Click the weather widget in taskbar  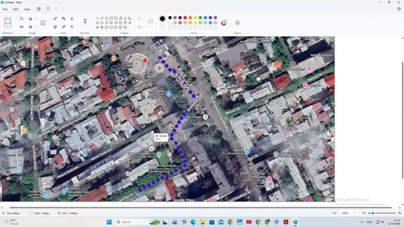click(x=12, y=222)
